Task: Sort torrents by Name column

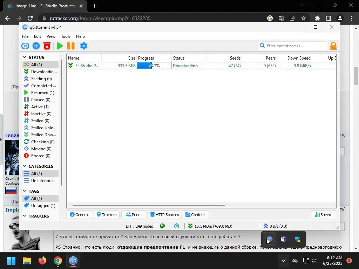Action: tap(84, 58)
